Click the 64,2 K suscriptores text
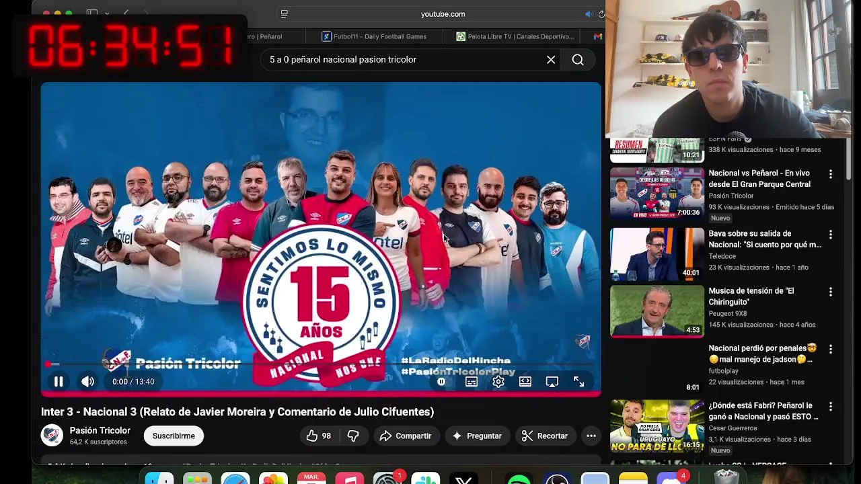 (98, 442)
